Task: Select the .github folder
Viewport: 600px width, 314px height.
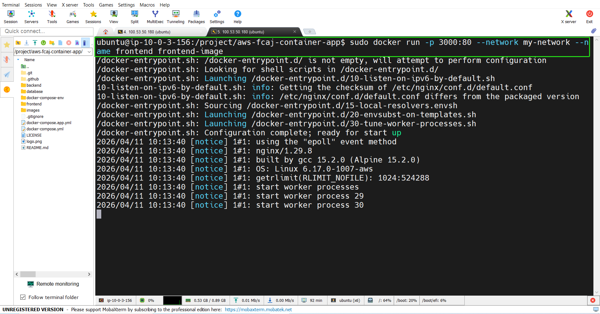Action: 30,79
